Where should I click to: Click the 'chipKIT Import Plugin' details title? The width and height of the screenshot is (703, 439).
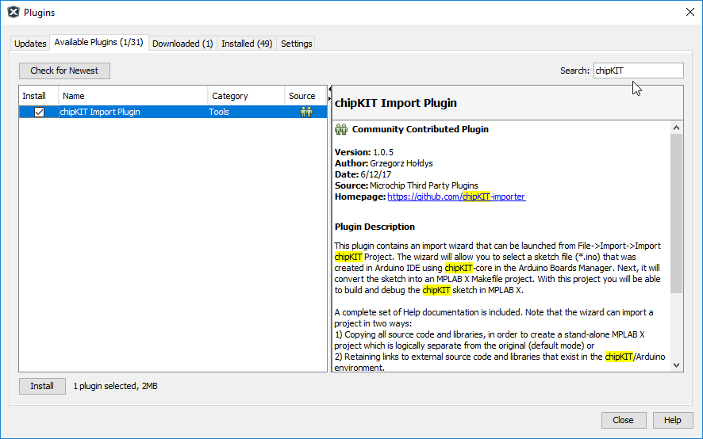click(396, 103)
